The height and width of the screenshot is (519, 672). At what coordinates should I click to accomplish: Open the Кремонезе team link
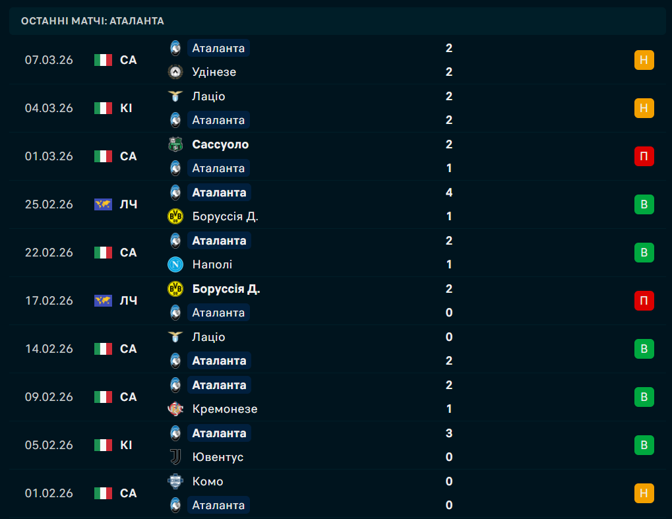click(224, 409)
